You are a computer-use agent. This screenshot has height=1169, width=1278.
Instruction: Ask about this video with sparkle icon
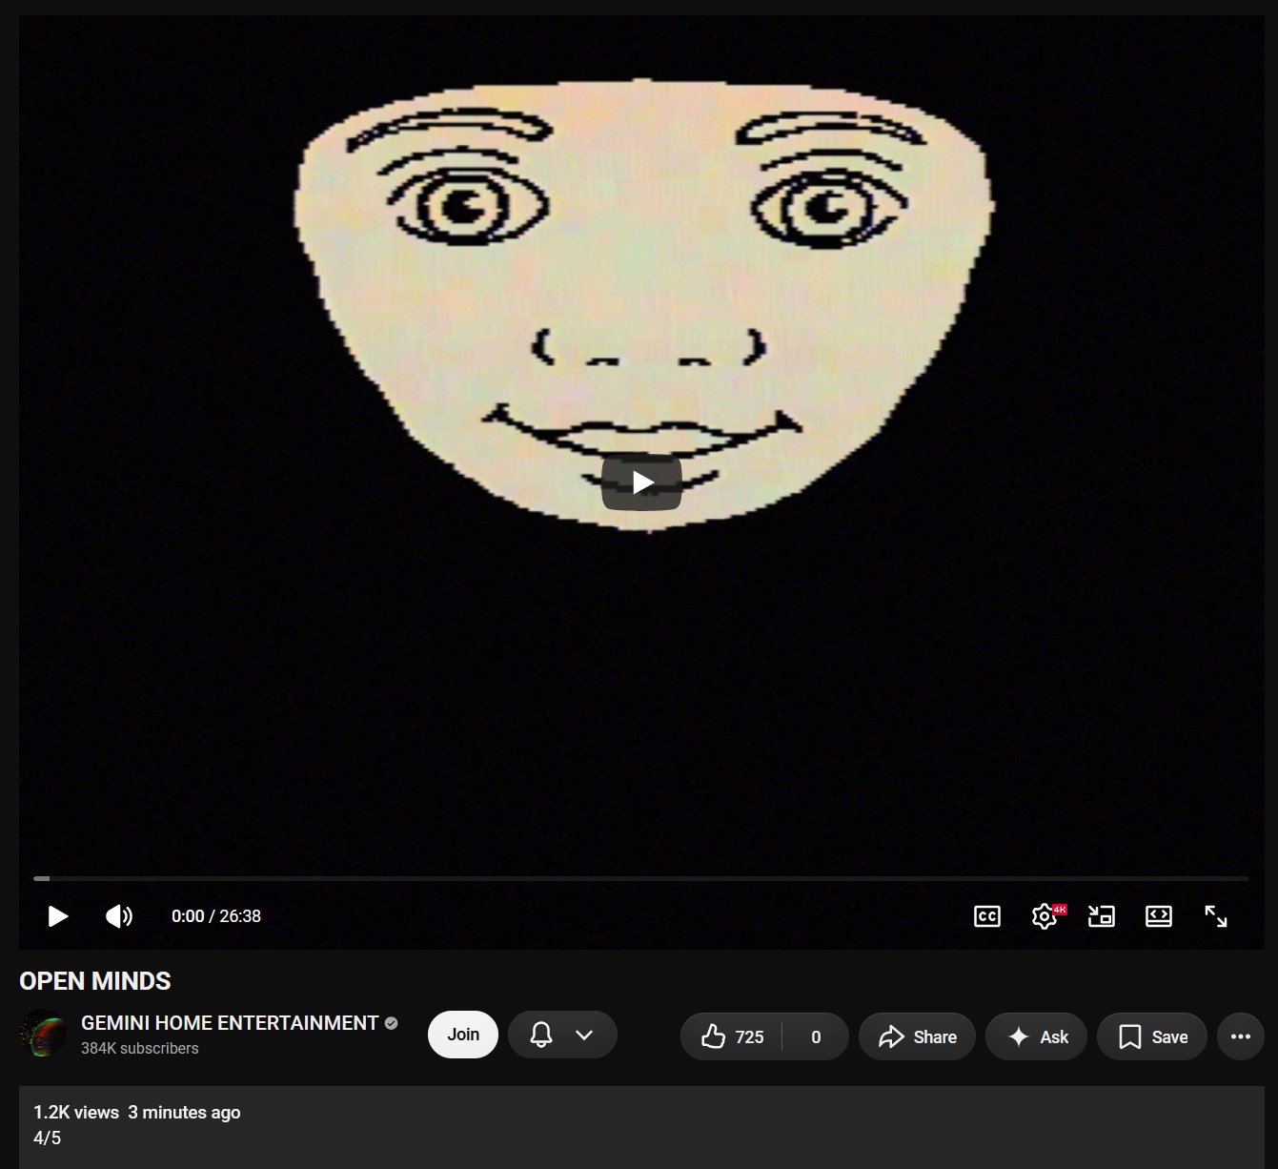(1037, 1036)
